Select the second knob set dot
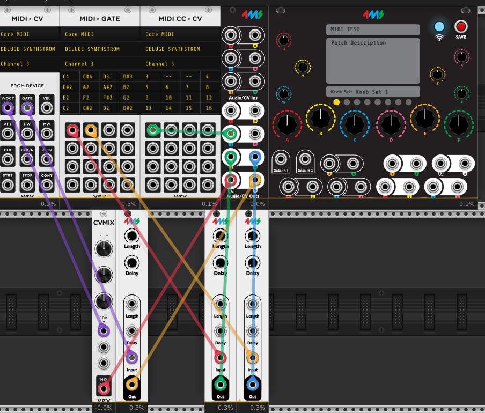 [347, 102]
